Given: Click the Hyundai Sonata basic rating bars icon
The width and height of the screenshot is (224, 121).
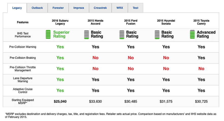Looking at the screenshot, I should coord(157,34).
